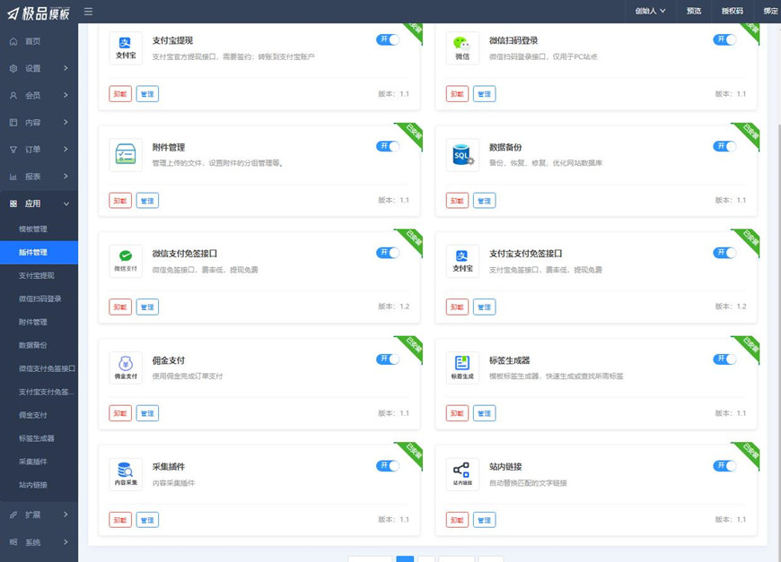Click 卸载 for the 支付宝提现 plugin
The width and height of the screenshot is (781, 562).
120,94
